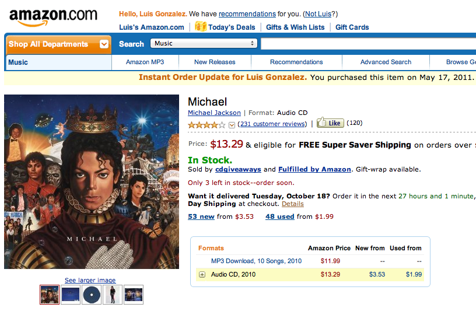Click the large Michael album cover image
Viewport: 476px width, 311px height.
coord(92,181)
